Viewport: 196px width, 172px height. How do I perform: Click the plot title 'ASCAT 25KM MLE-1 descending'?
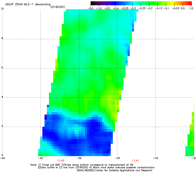click(x=28, y=4)
